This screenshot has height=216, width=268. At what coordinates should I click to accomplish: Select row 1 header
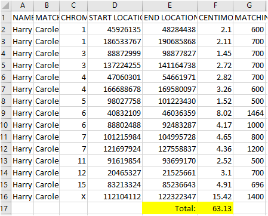[x=5, y=17]
